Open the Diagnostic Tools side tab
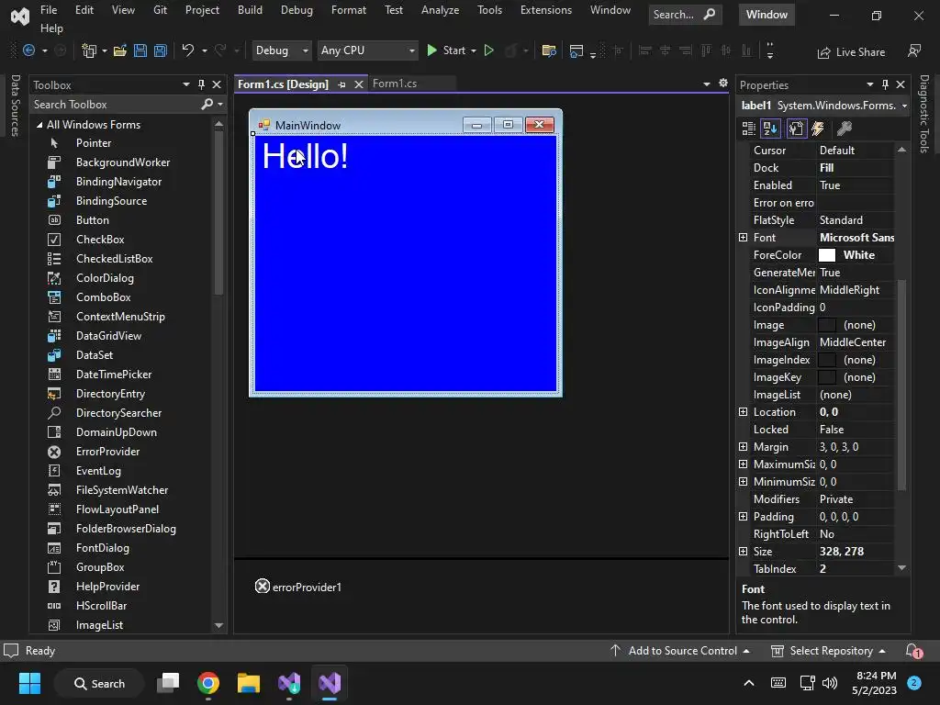This screenshot has height=705, width=940. (924, 114)
